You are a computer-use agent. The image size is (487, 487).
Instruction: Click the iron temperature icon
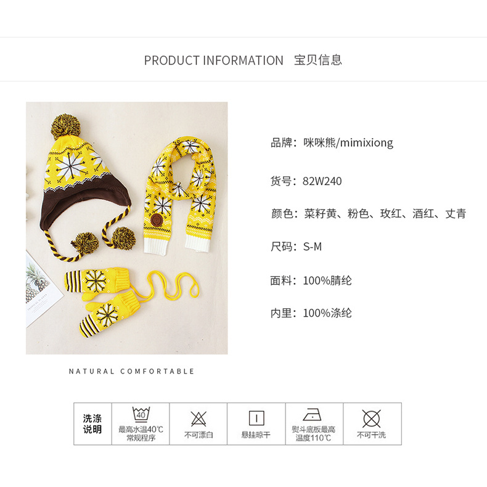[312, 414]
